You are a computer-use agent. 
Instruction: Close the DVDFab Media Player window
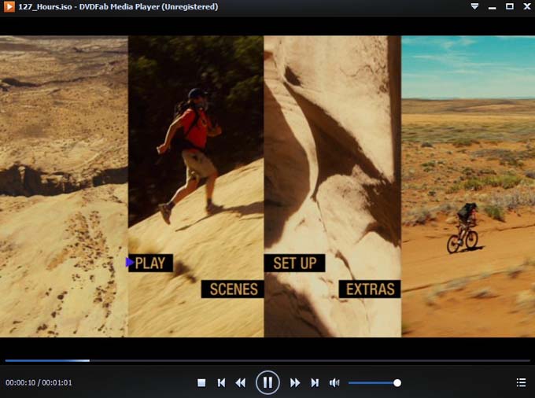click(x=527, y=6)
